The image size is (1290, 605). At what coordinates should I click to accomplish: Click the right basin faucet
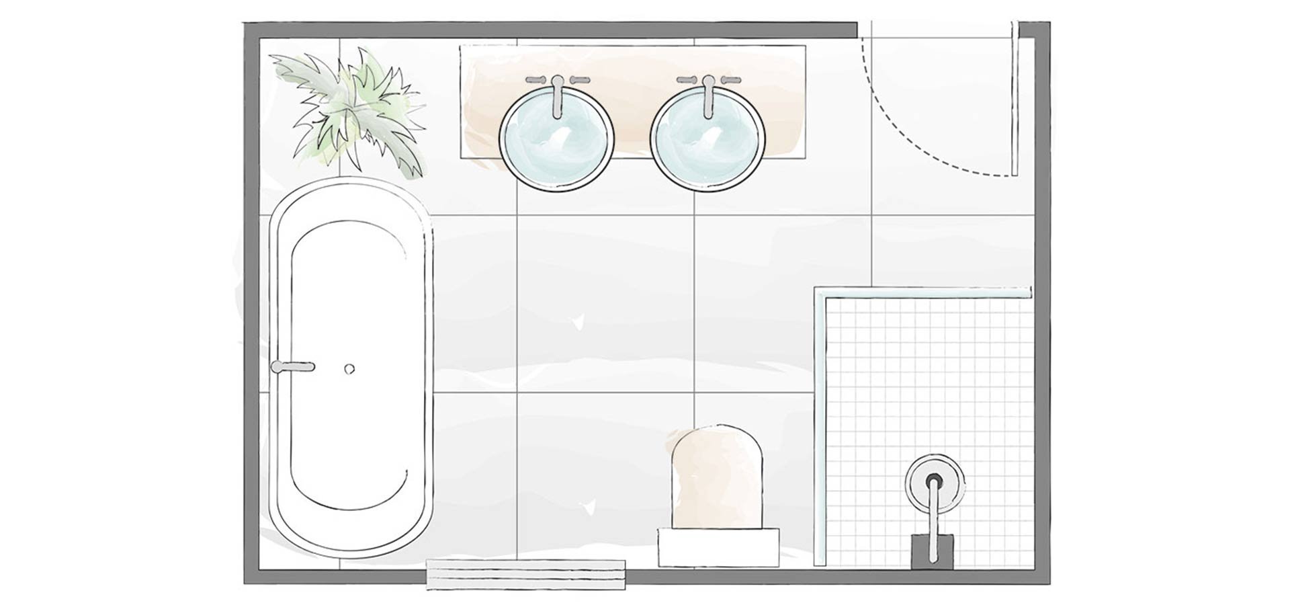708,93
